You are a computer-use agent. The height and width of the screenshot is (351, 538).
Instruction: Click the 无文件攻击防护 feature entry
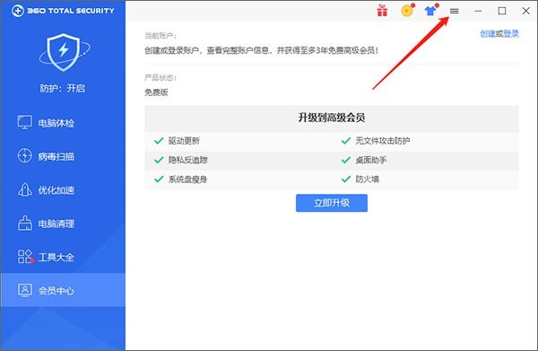[383, 141]
